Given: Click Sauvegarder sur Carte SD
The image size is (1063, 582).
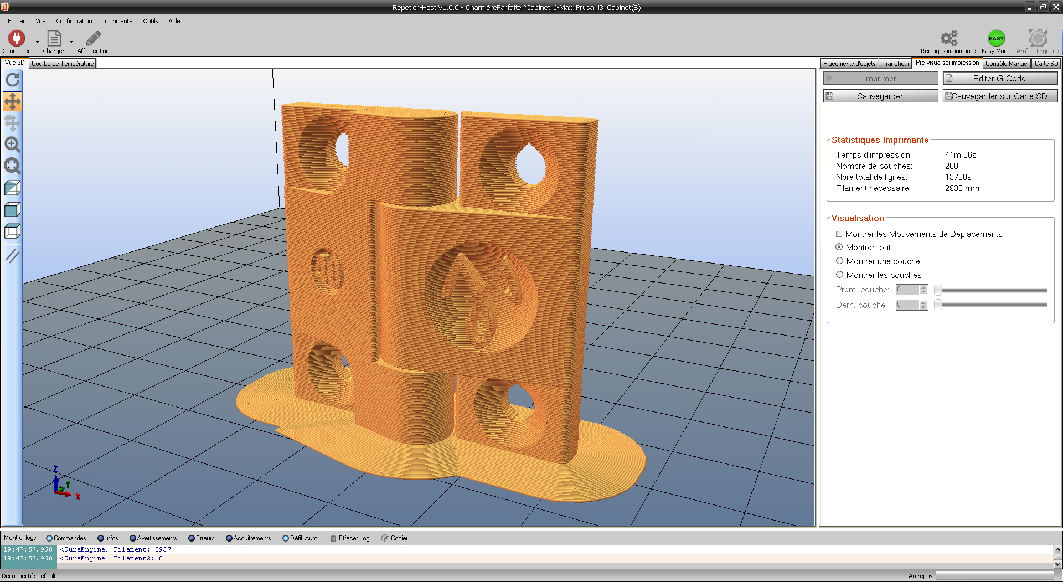Looking at the screenshot, I should pos(1000,96).
